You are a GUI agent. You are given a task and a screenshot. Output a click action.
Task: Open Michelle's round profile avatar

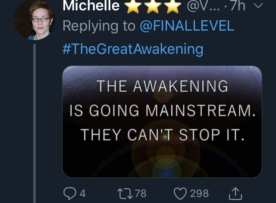[x=34, y=20]
